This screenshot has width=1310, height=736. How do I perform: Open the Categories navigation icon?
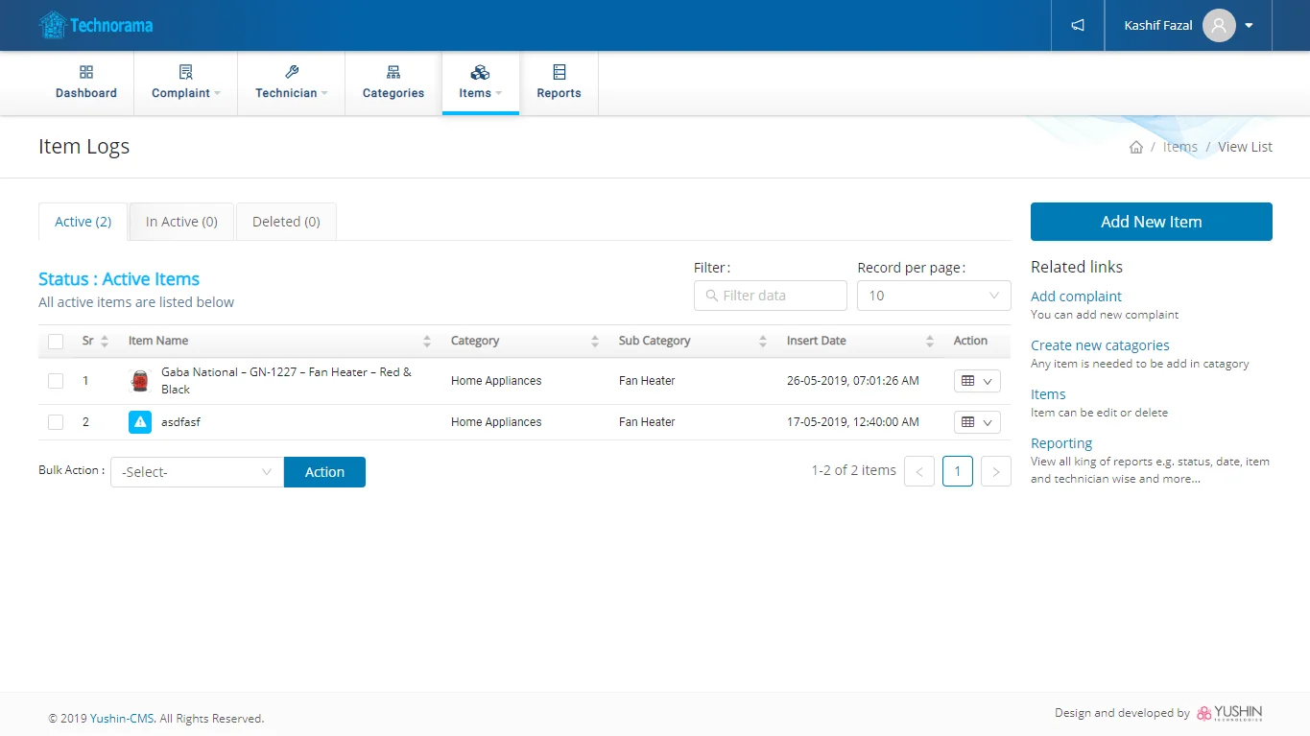pyautogui.click(x=393, y=73)
